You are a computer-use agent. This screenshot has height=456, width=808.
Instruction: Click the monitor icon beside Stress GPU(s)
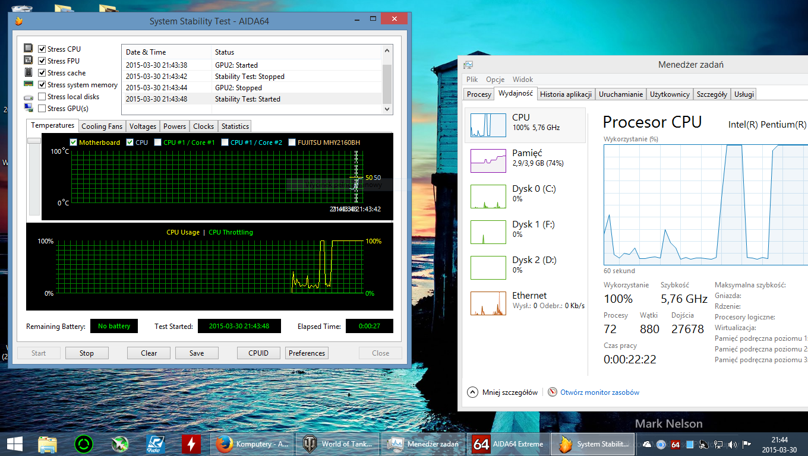pos(29,108)
